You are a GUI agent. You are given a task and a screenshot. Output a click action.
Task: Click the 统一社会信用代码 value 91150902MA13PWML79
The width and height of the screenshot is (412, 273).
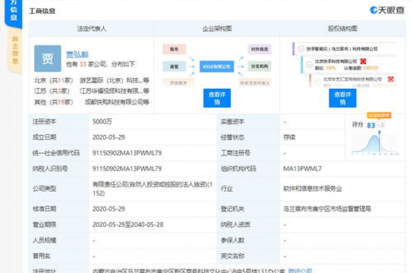tap(127, 153)
